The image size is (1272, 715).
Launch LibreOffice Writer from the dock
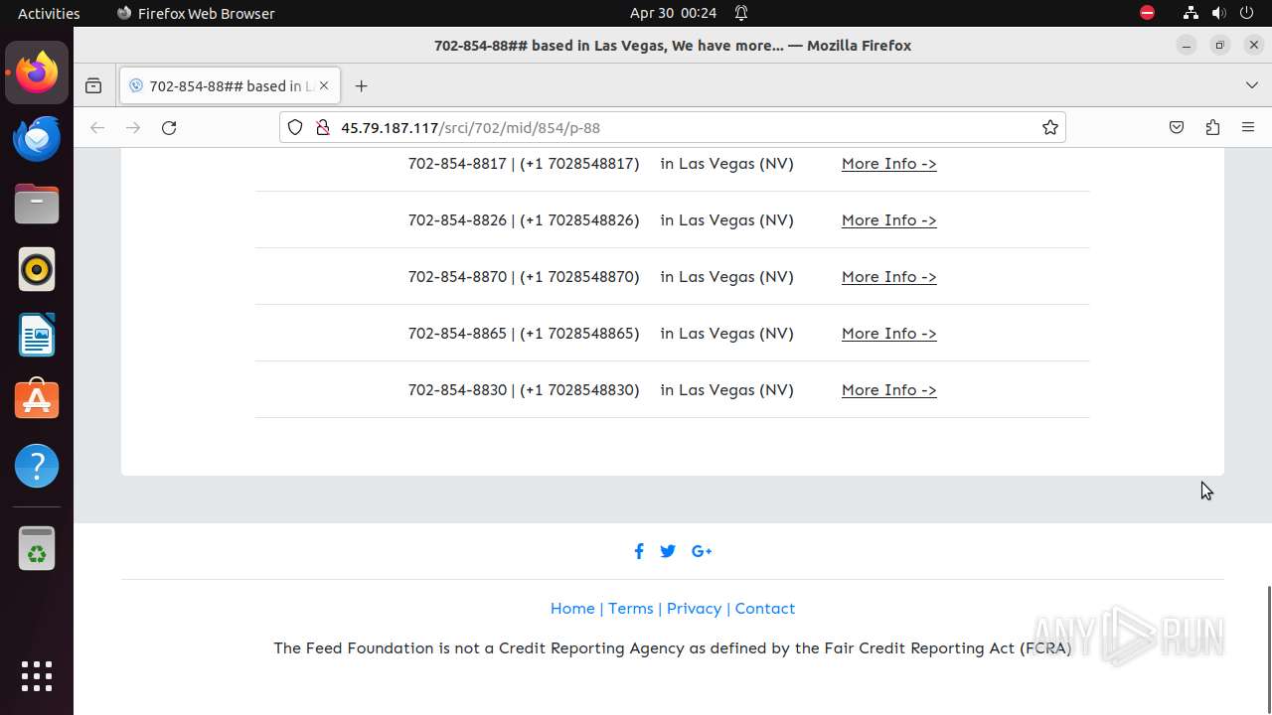tap(37, 335)
